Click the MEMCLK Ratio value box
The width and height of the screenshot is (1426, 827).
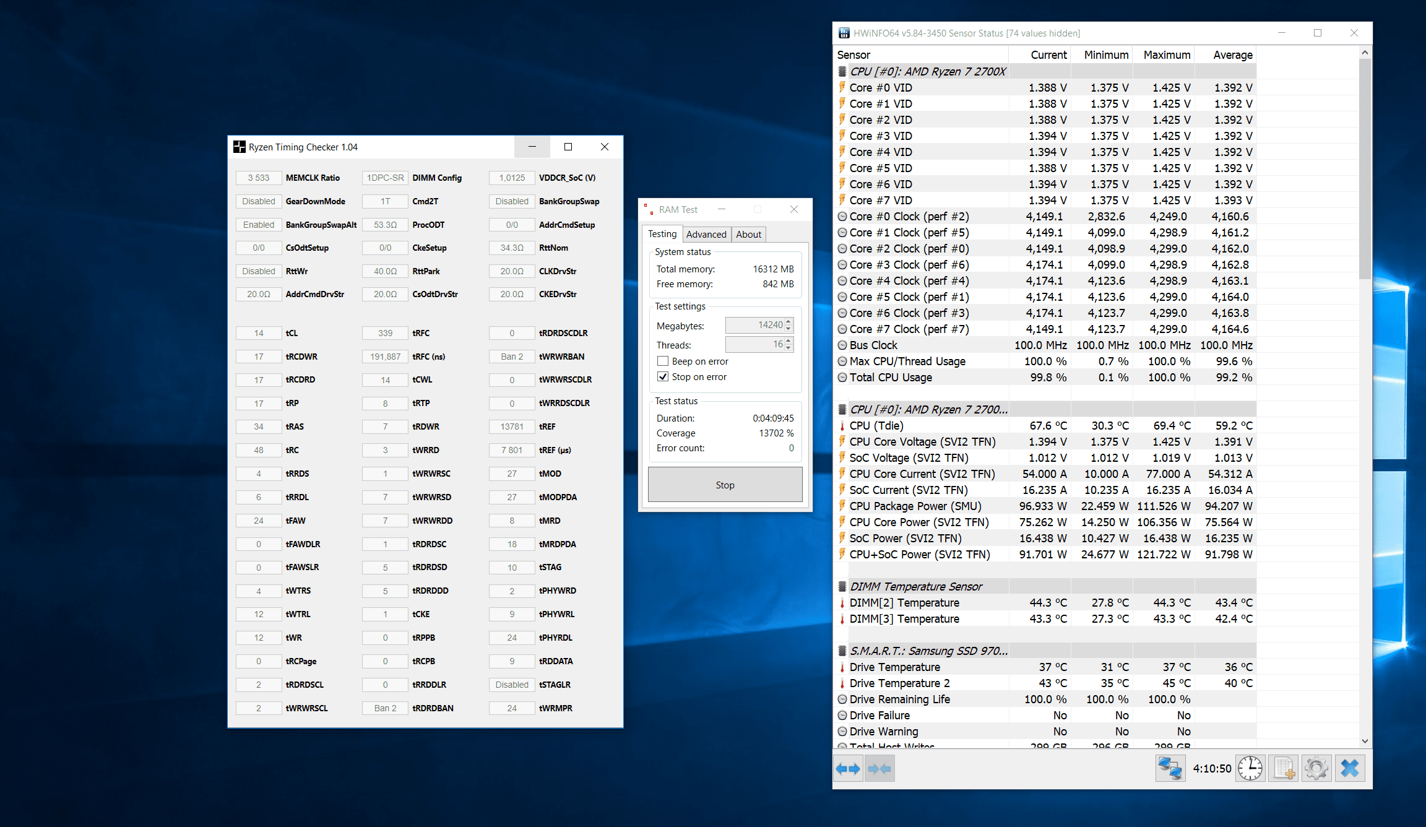(259, 178)
